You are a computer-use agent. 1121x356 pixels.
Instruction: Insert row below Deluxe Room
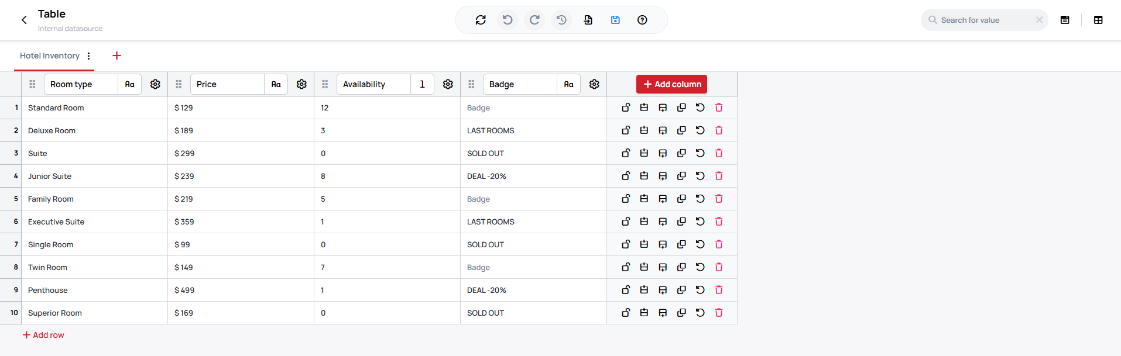[x=663, y=130]
